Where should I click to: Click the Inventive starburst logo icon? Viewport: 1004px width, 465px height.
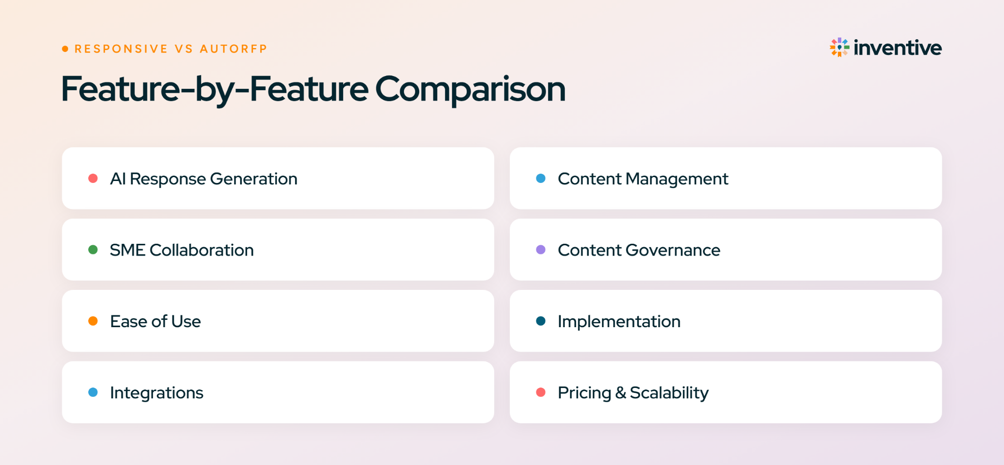click(839, 48)
